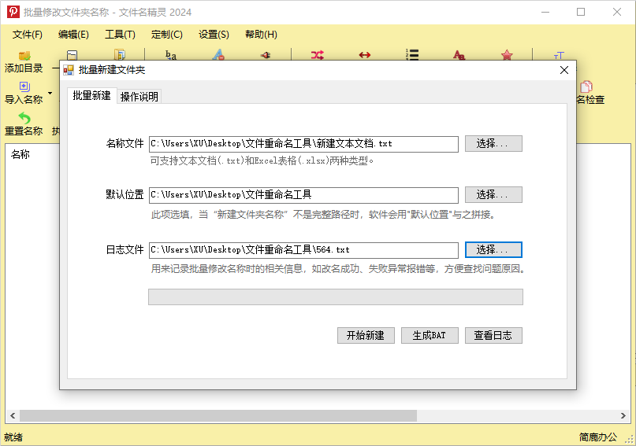Click the red star toolbar icon
This screenshot has width=636, height=446.
(507, 55)
